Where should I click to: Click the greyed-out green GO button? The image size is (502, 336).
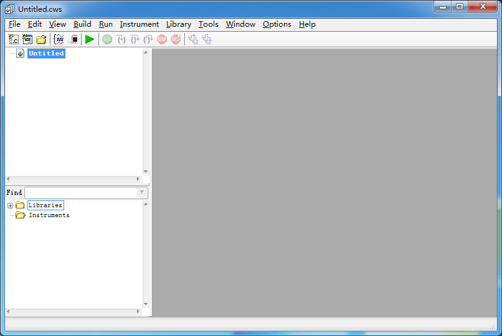[x=107, y=39]
